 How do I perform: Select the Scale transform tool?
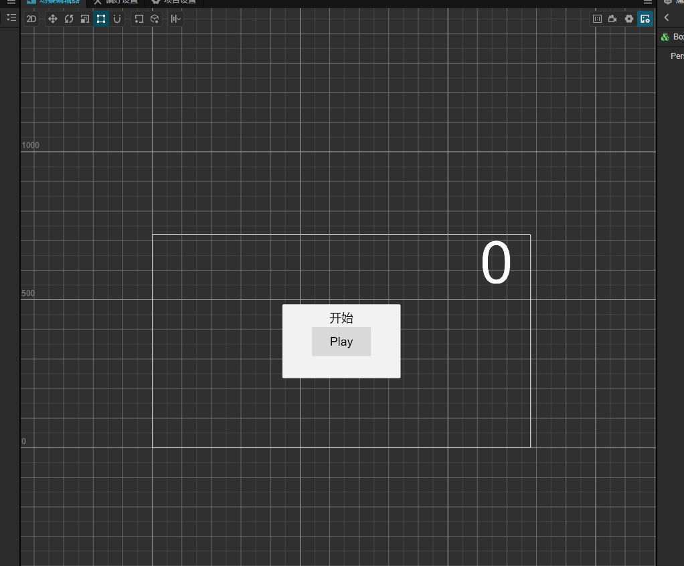tap(85, 19)
